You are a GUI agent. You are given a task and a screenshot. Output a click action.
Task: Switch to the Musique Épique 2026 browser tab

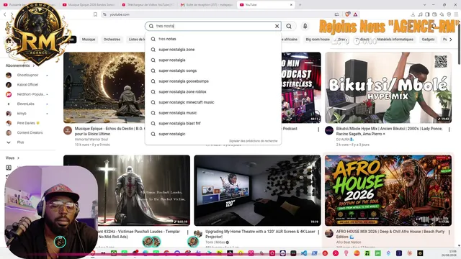(89, 5)
